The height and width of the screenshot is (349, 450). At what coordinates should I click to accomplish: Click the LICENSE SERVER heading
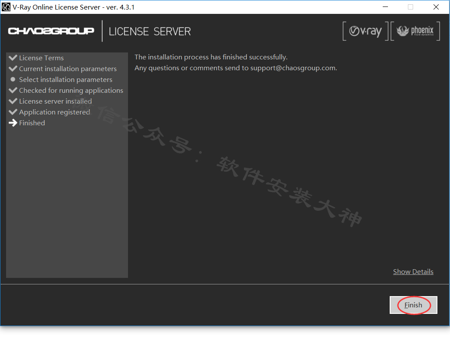[x=150, y=31]
